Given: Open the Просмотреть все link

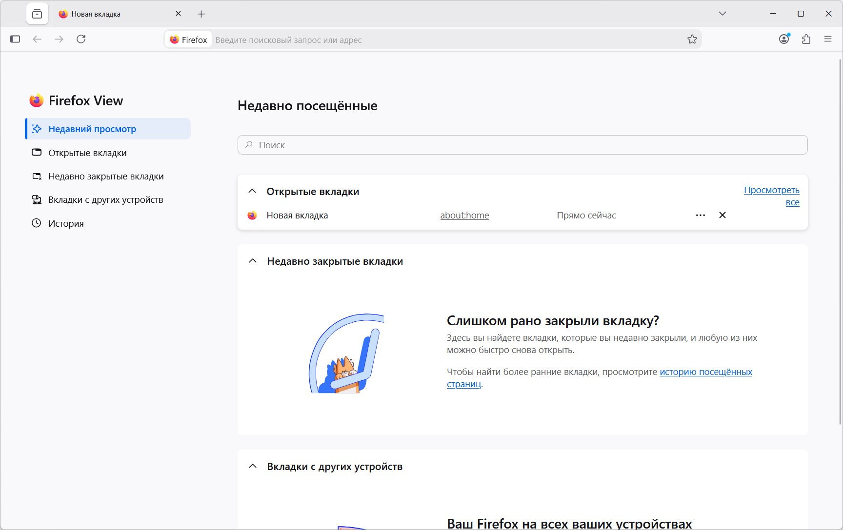Looking at the screenshot, I should [772, 196].
